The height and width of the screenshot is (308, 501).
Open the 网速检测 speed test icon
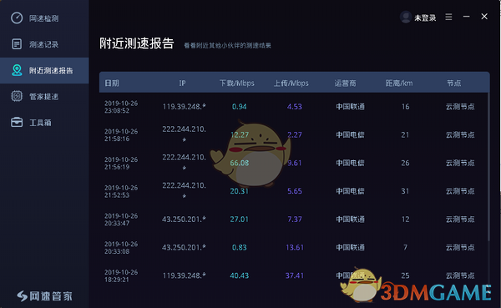click(17, 18)
